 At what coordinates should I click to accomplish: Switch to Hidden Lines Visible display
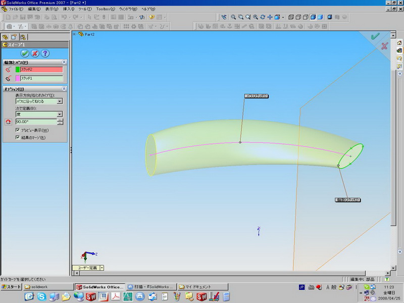tap(298, 17)
